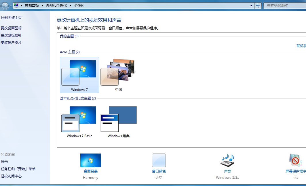306x186 pixels.
Task: Click the Windows 默认 label under 声音
Action: 227,178
